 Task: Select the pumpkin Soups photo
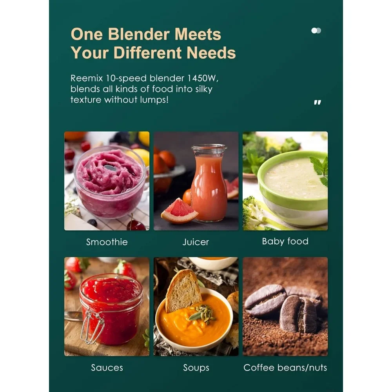pyautogui.click(x=196, y=307)
